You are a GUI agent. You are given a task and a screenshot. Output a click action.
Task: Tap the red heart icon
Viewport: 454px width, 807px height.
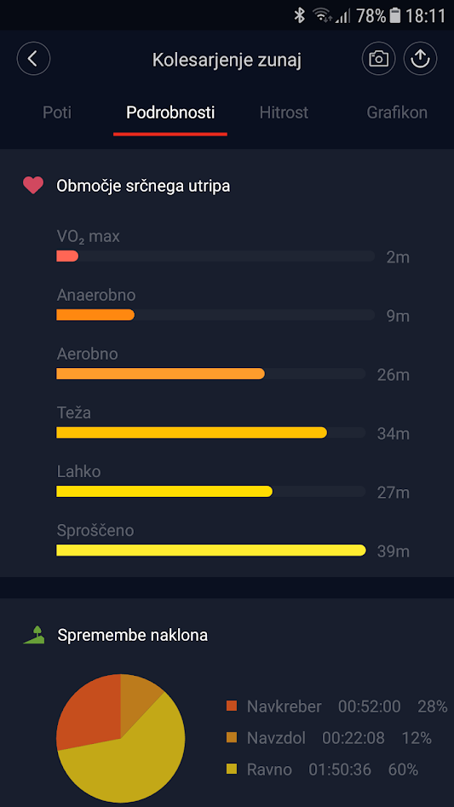point(33,185)
